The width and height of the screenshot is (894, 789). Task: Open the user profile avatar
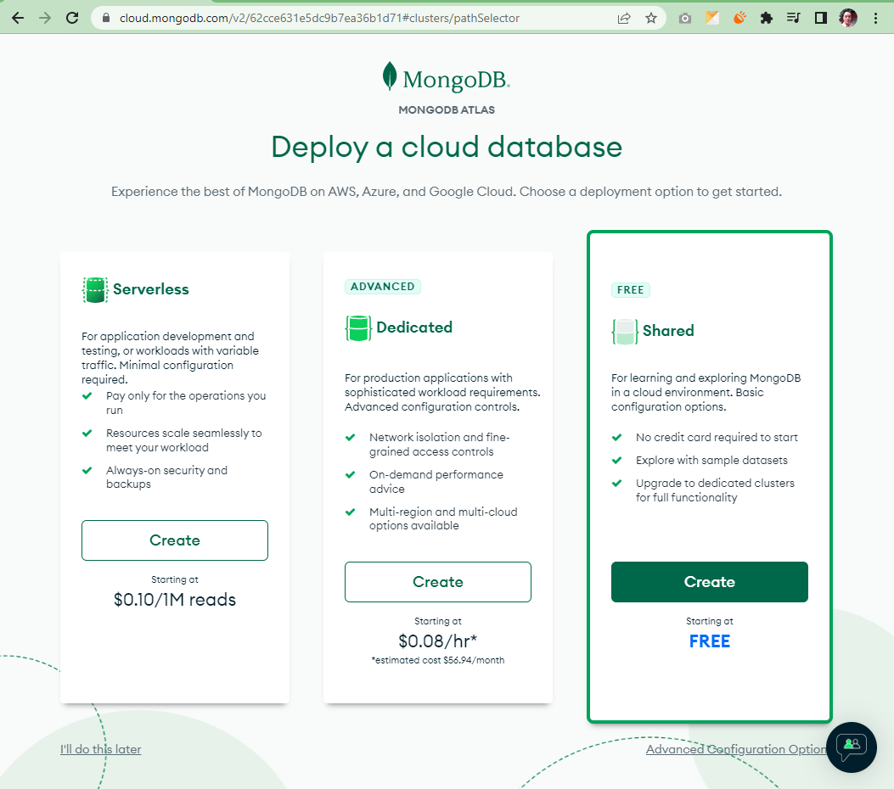click(x=848, y=18)
